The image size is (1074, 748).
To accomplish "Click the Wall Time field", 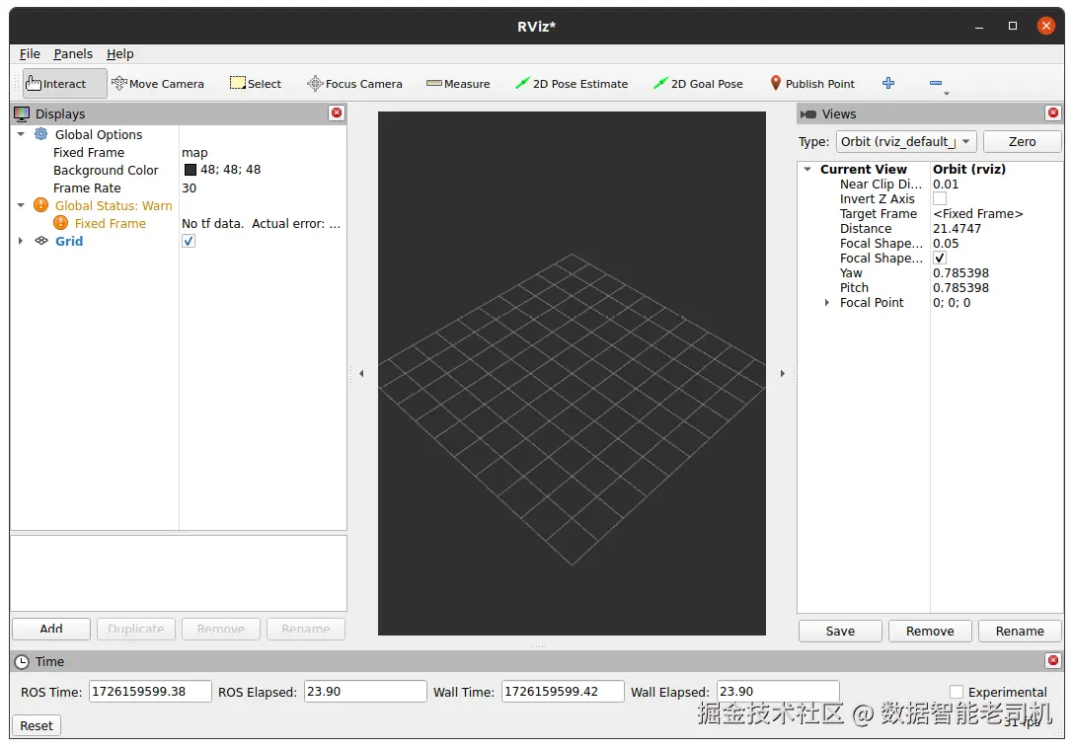I will click(x=563, y=691).
